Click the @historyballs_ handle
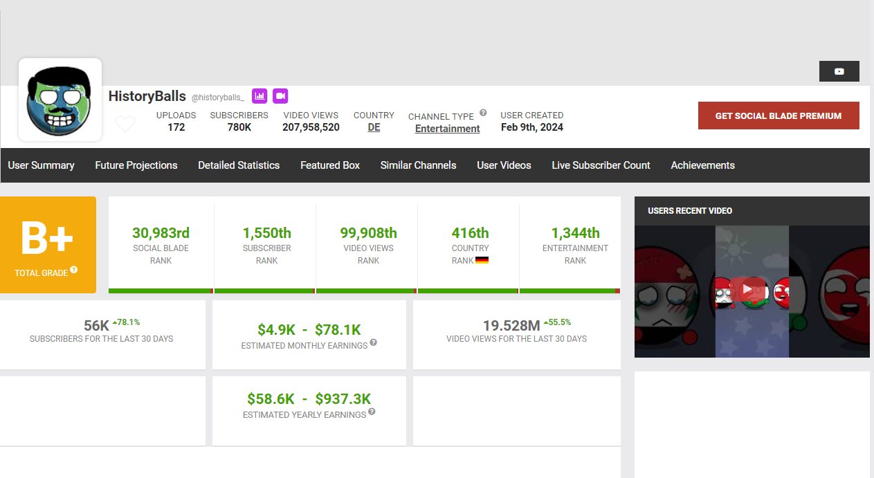This screenshot has height=478, width=874. [218, 98]
